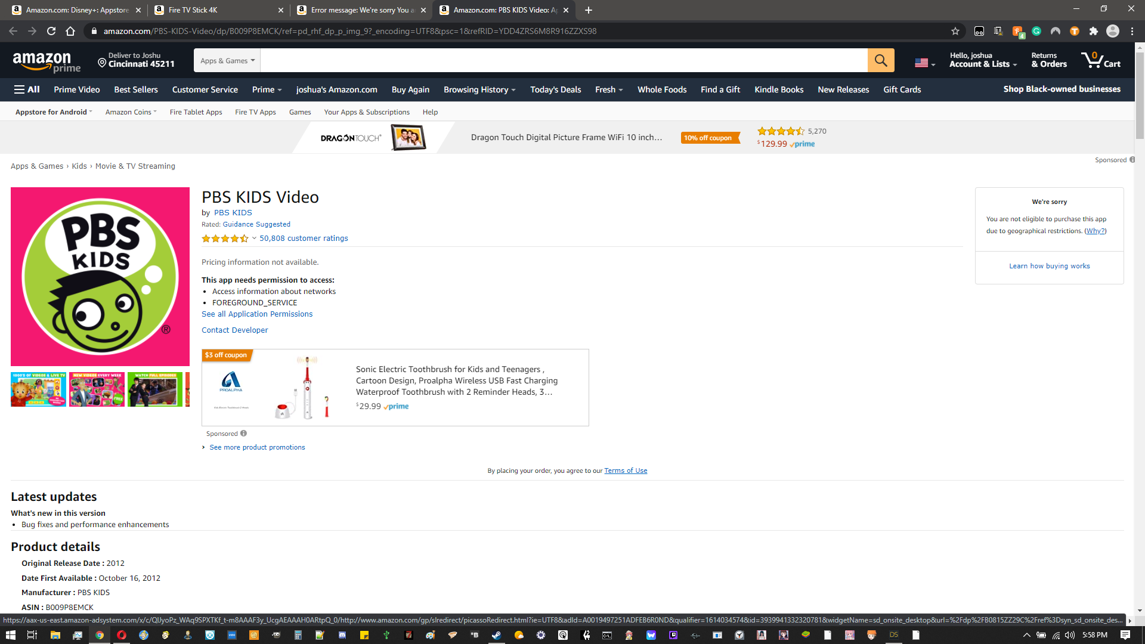Image resolution: width=1145 pixels, height=644 pixels.
Task: Open Best Sellers
Action: (x=136, y=89)
